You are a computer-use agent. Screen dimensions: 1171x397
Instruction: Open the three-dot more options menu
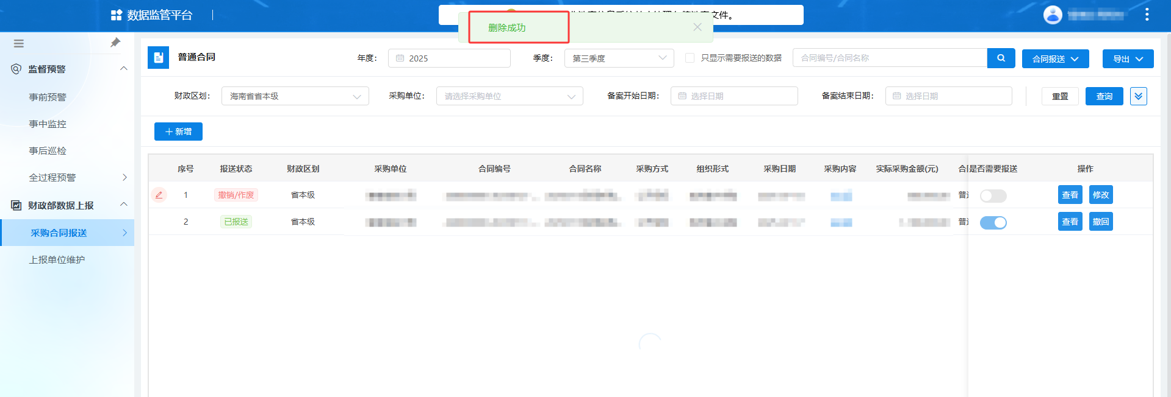tap(1147, 15)
